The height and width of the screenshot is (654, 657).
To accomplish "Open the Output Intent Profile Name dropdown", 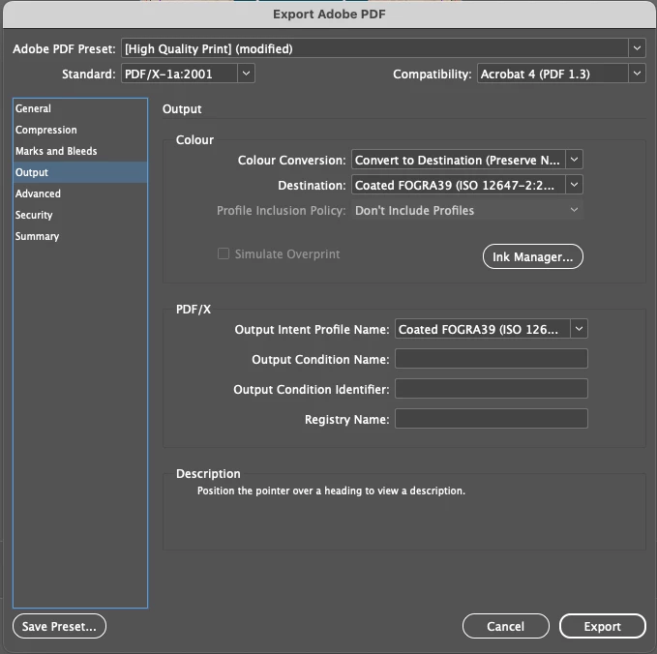I will click(x=492, y=329).
